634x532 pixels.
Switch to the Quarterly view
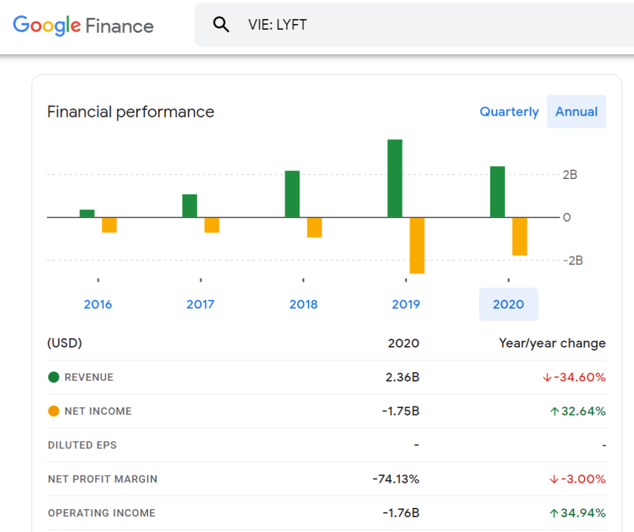point(509,112)
